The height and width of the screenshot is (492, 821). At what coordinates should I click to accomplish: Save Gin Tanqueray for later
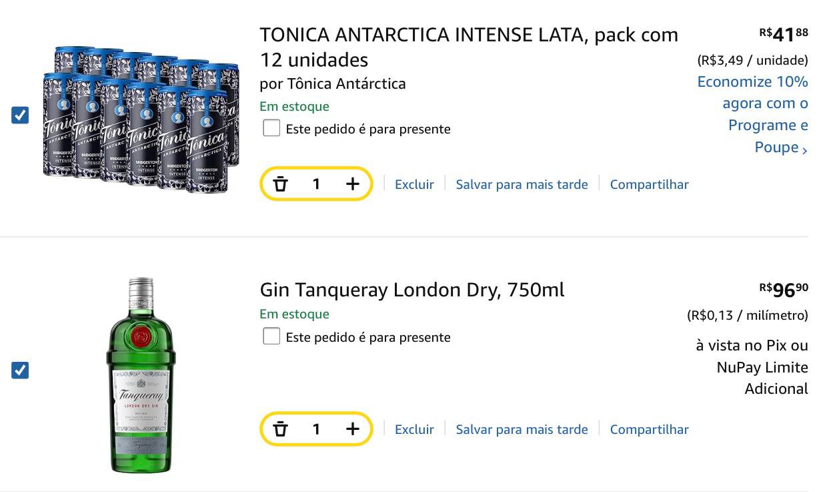point(522,429)
